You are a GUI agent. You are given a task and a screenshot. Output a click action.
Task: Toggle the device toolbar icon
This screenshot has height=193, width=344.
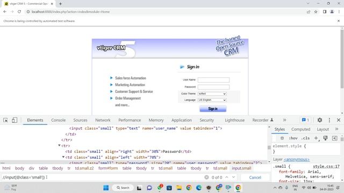point(15,120)
